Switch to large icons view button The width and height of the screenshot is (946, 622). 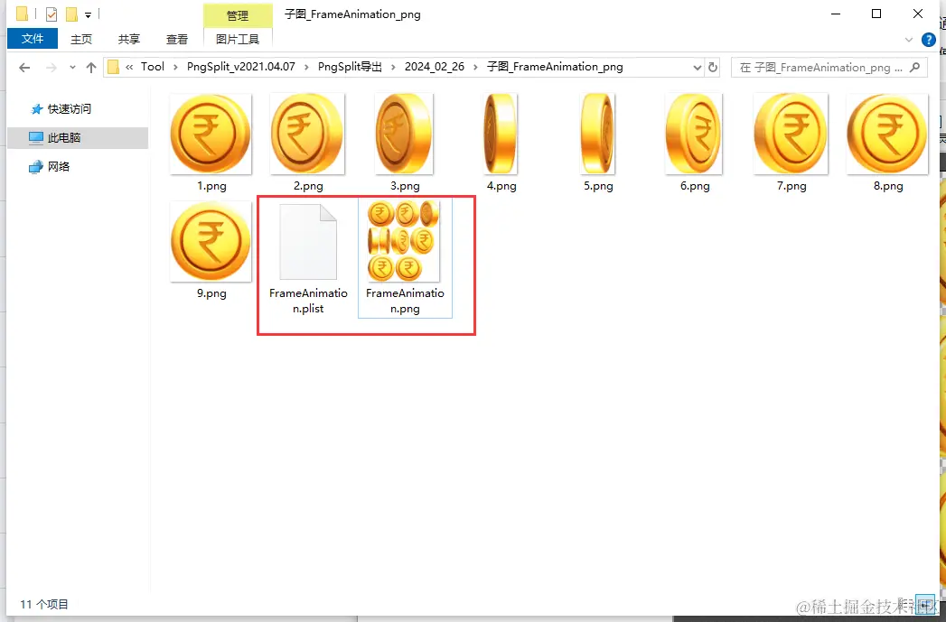[x=924, y=604]
